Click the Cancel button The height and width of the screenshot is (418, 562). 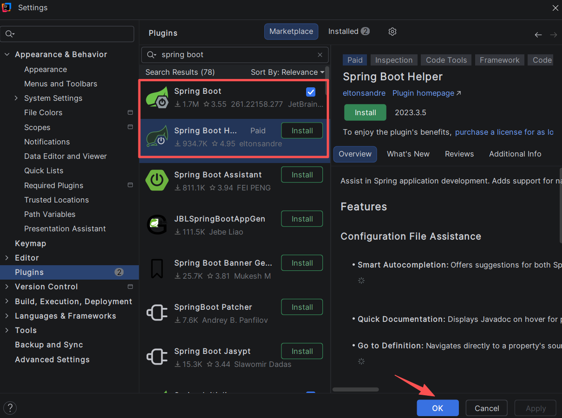tap(487, 408)
